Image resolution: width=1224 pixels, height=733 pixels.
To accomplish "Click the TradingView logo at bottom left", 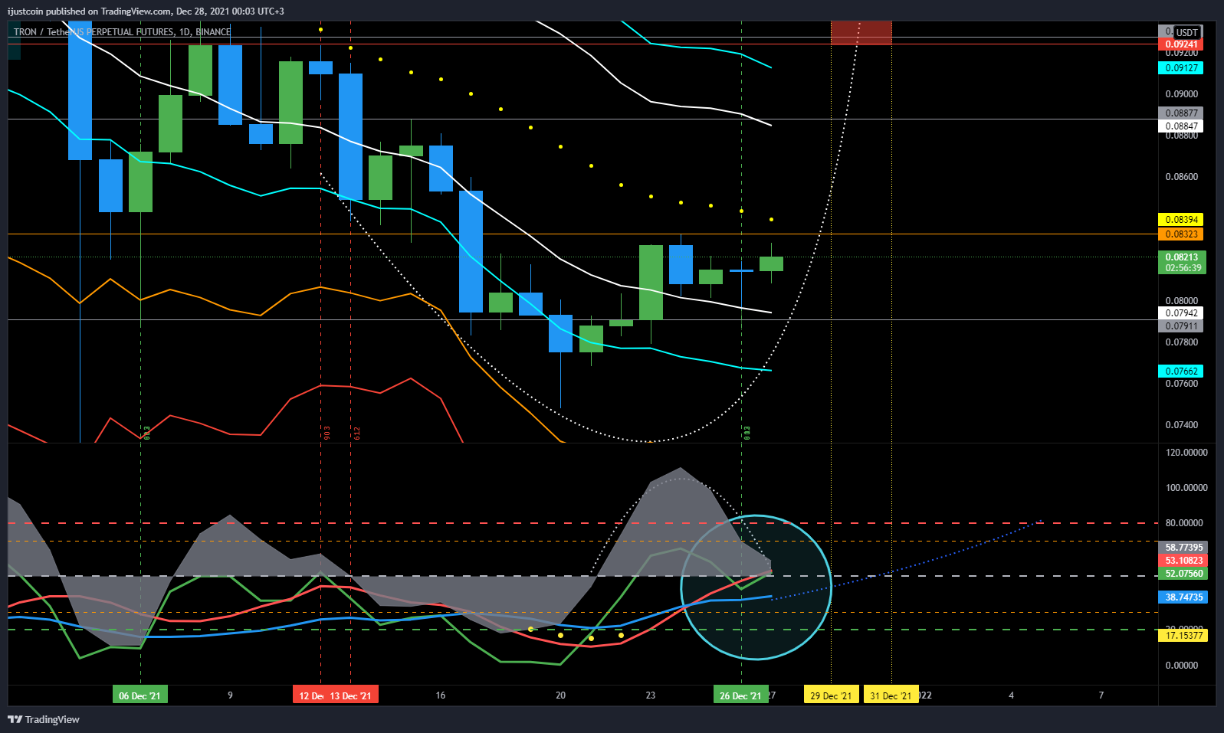I will point(44,719).
